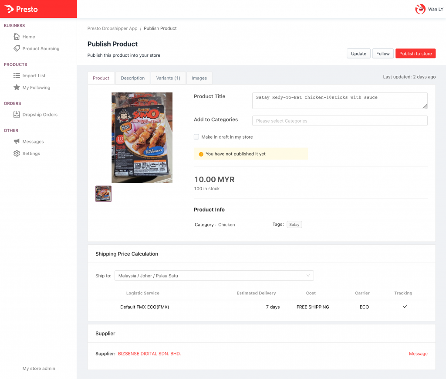Viewport: 446px width, 379px height.
Task: Open the BIZSENSE DIGITAL supplier link
Action: click(x=149, y=353)
